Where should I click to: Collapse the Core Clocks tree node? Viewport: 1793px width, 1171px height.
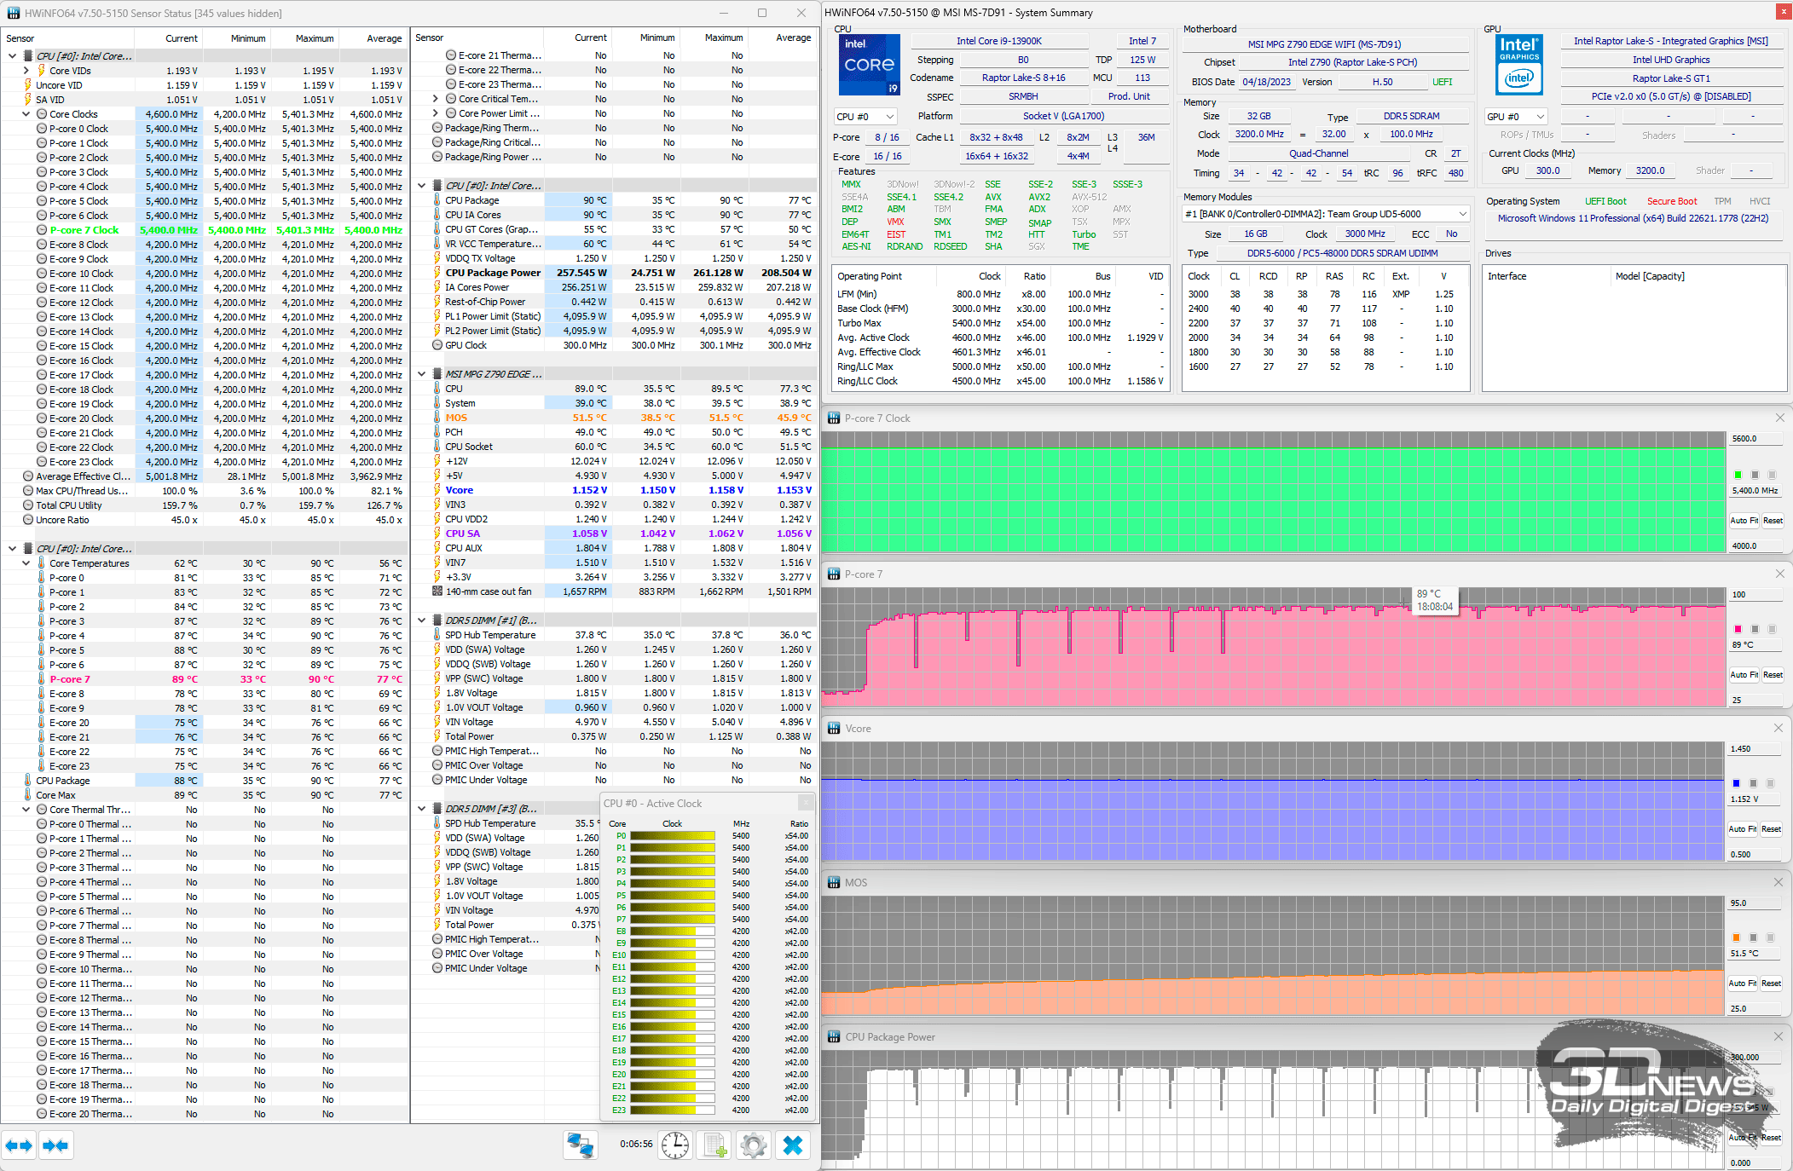coord(26,114)
